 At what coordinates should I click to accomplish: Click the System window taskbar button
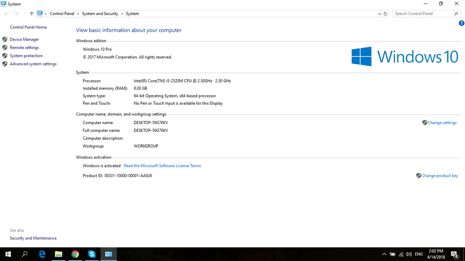109,254
